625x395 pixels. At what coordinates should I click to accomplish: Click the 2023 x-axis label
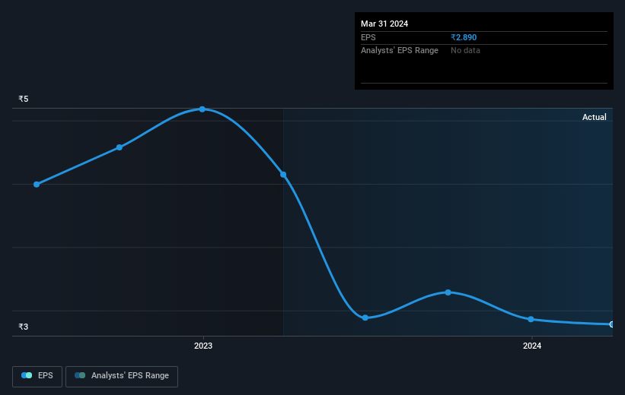pos(203,346)
